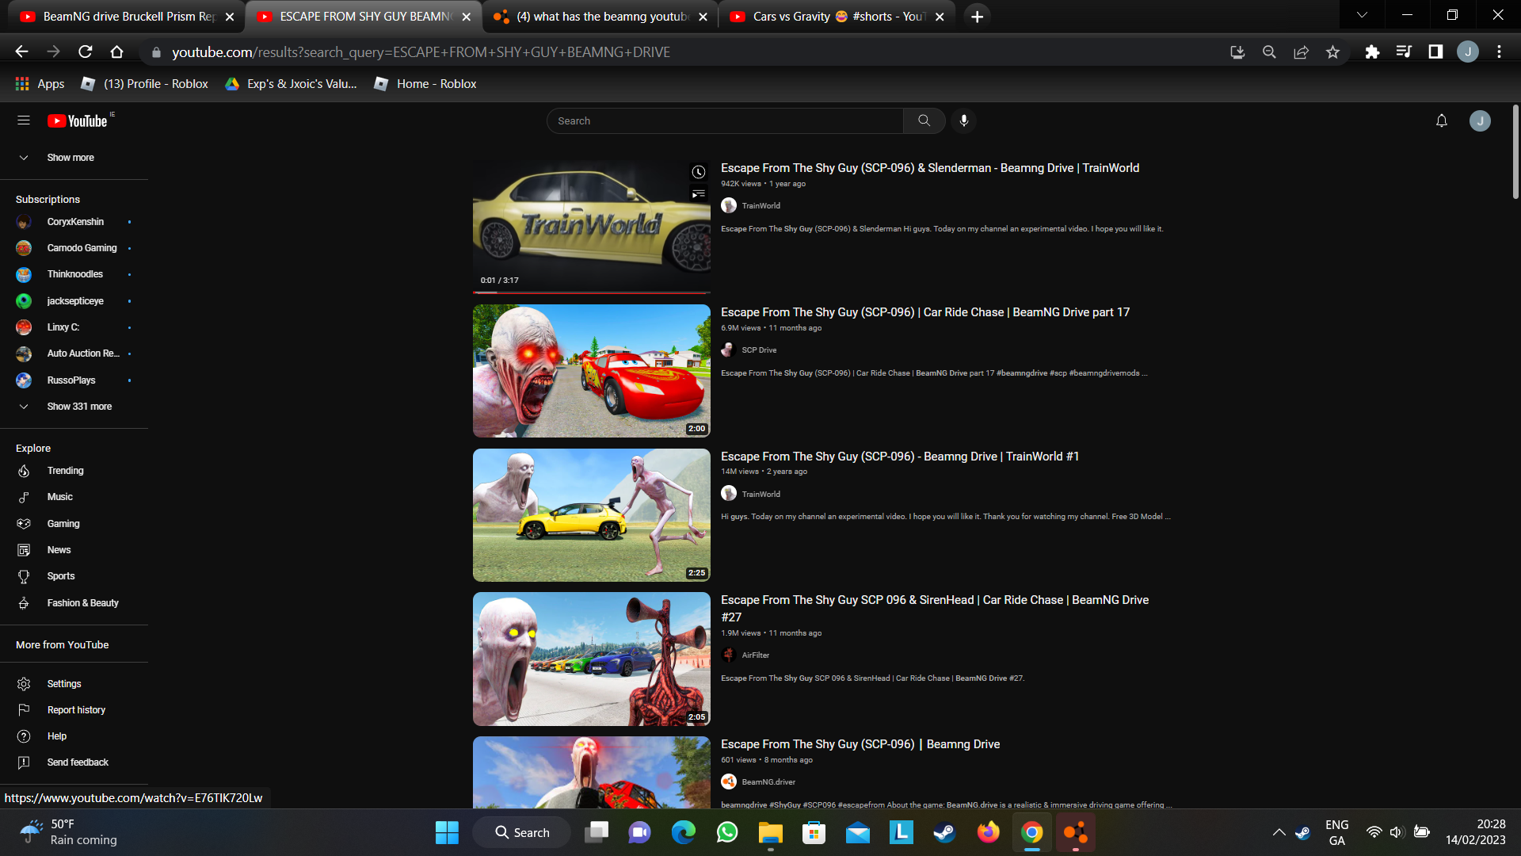Toggle Chrome side panel
This screenshot has height=856, width=1521.
1435,52
